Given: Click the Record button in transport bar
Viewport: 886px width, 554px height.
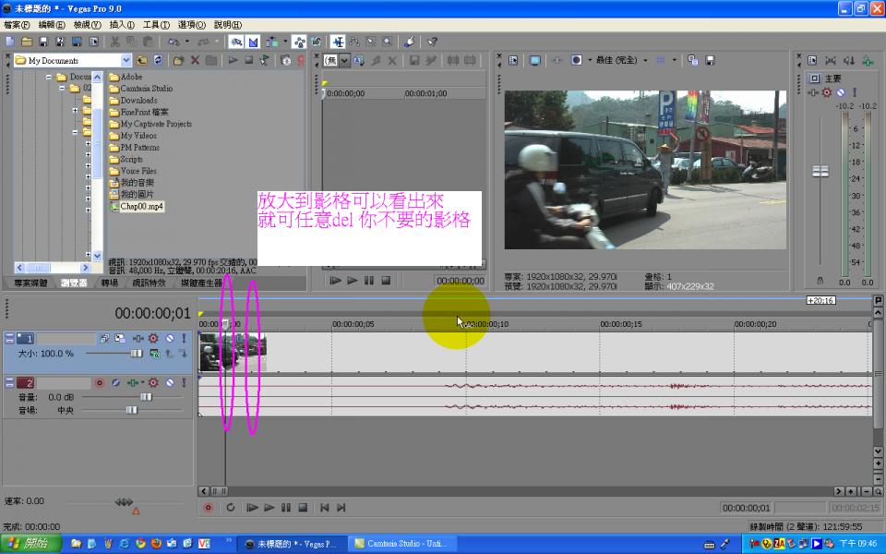Looking at the screenshot, I should pyautogui.click(x=208, y=508).
